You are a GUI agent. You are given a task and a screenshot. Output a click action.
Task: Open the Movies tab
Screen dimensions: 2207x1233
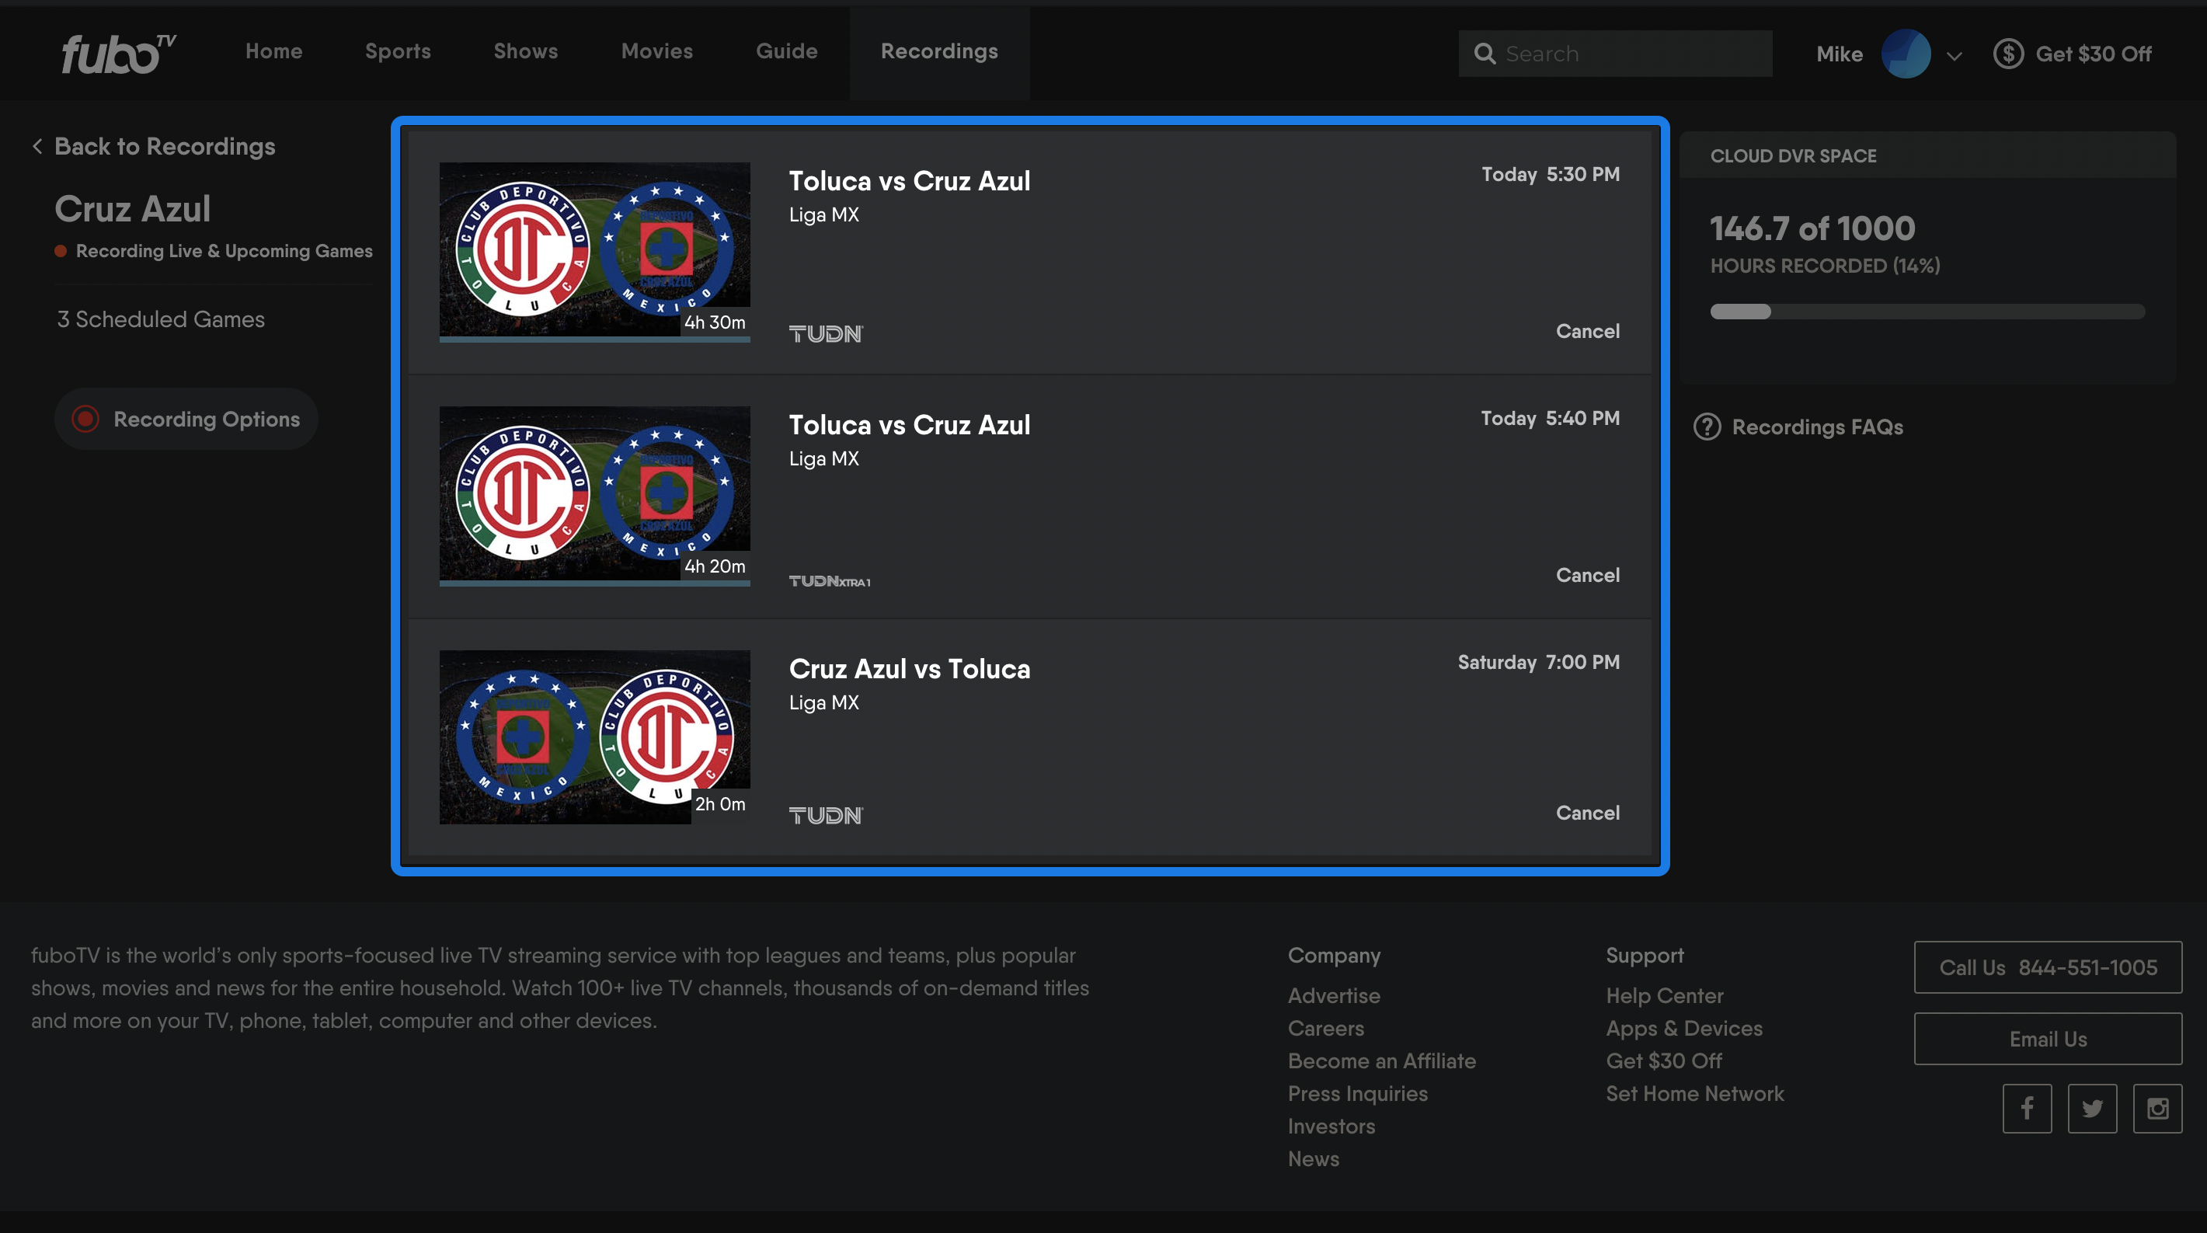click(x=657, y=51)
